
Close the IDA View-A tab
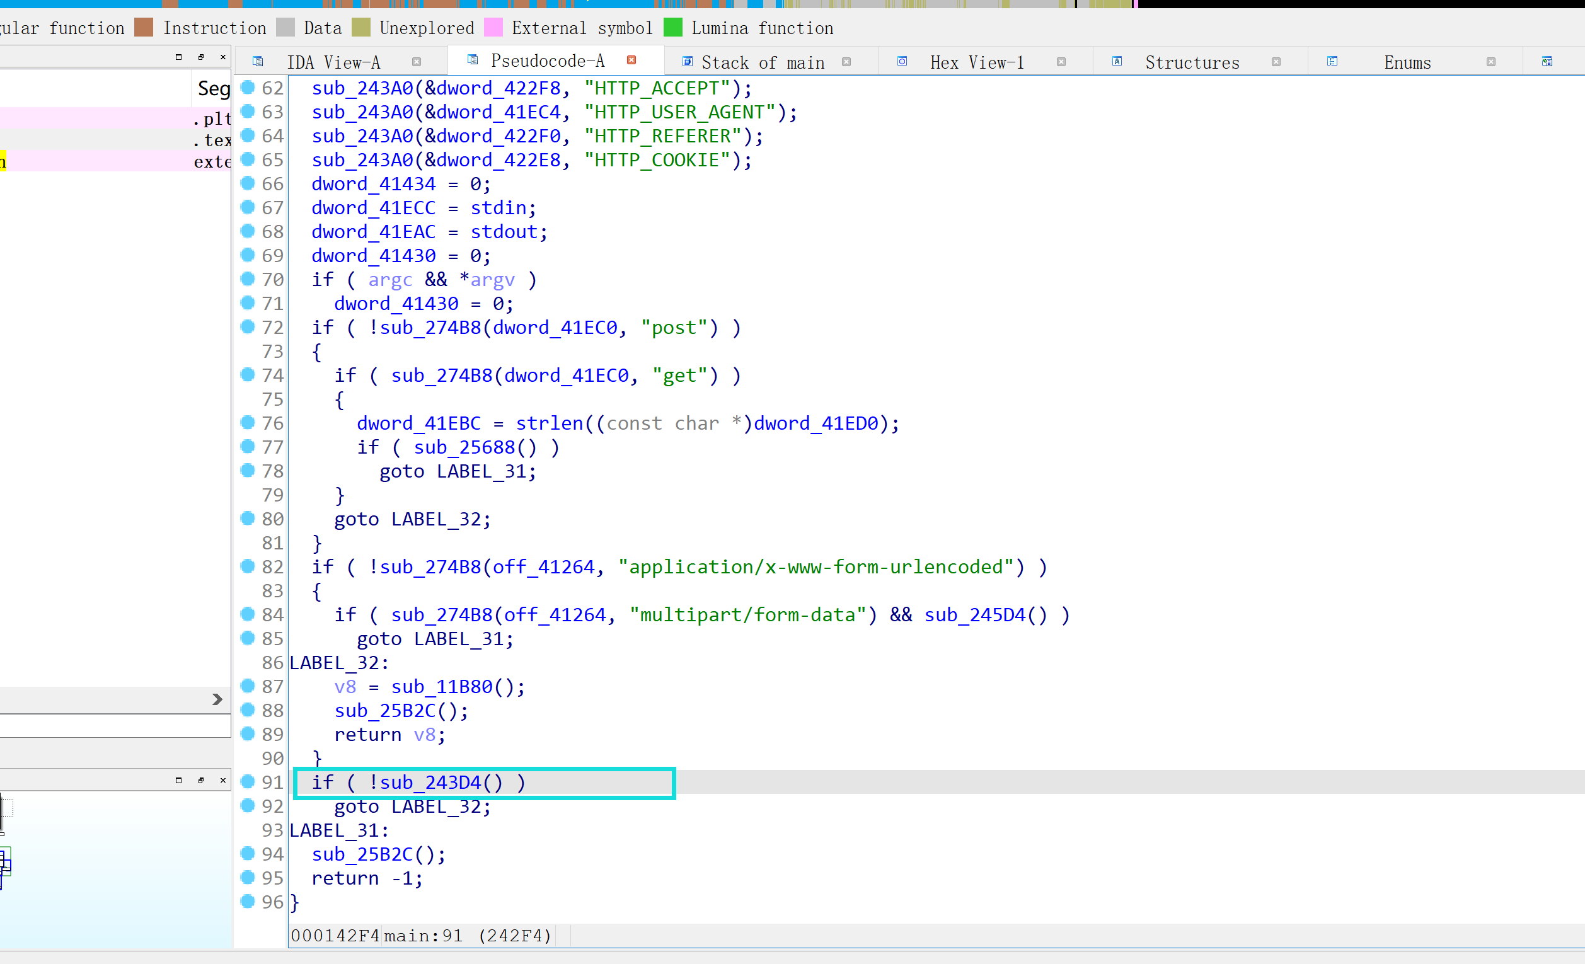416,62
